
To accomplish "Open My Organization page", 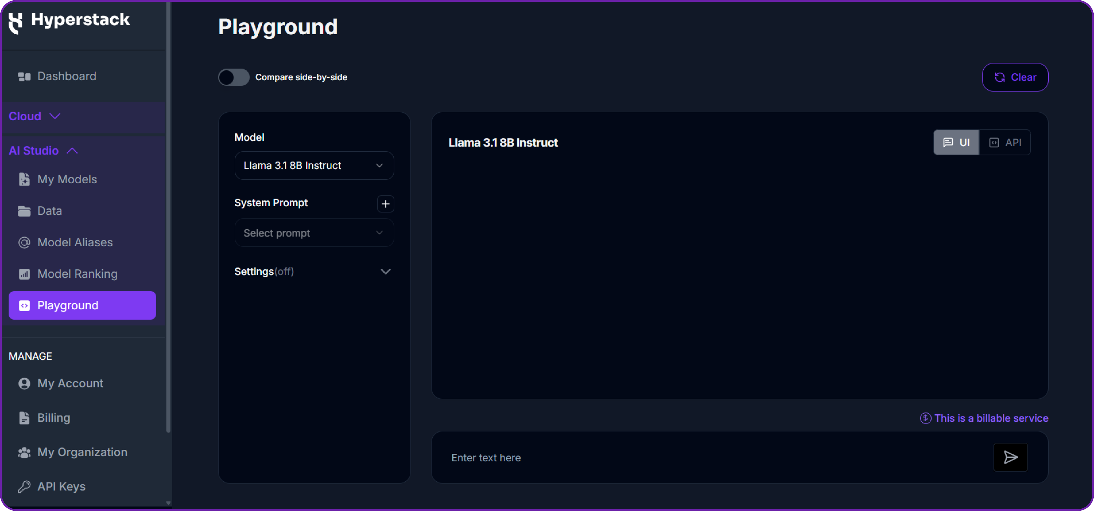I will 82,452.
